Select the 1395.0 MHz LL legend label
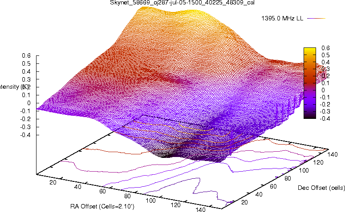Image resolution: width=345 pixels, height=212 pixels. pos(282,19)
